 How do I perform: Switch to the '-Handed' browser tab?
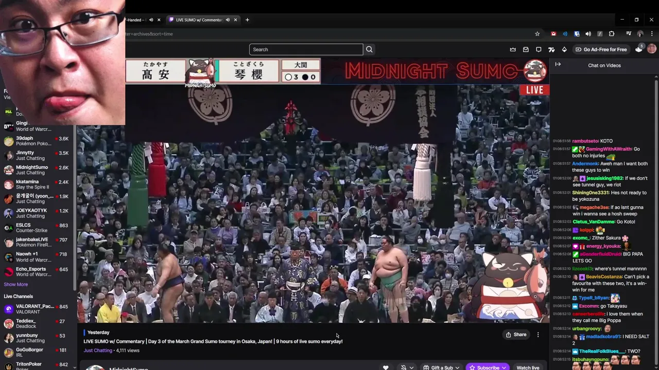(x=136, y=20)
